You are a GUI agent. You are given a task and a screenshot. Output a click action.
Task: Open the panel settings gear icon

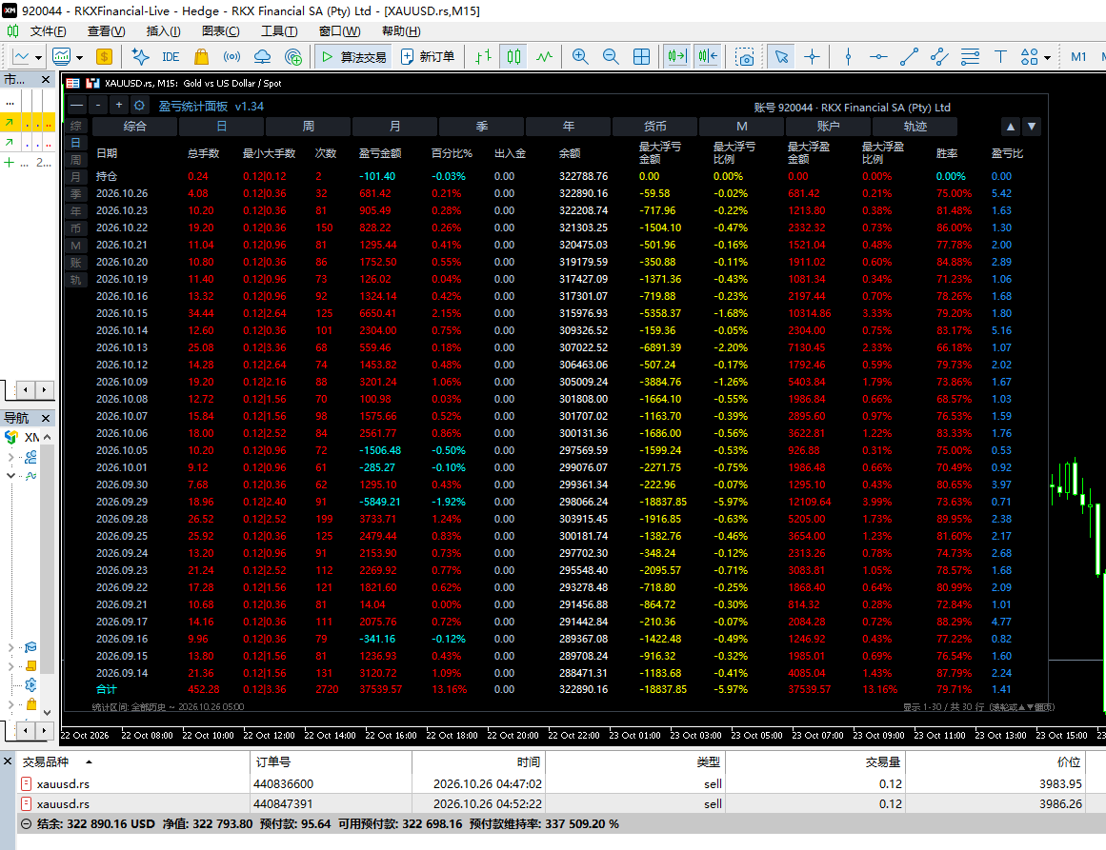[140, 106]
